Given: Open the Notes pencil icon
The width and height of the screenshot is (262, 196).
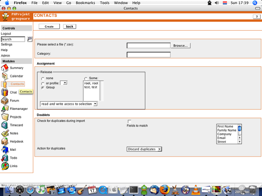Looking at the screenshot, I should coord(5,133).
